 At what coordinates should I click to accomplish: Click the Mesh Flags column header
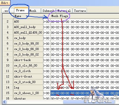pos(85,16)
